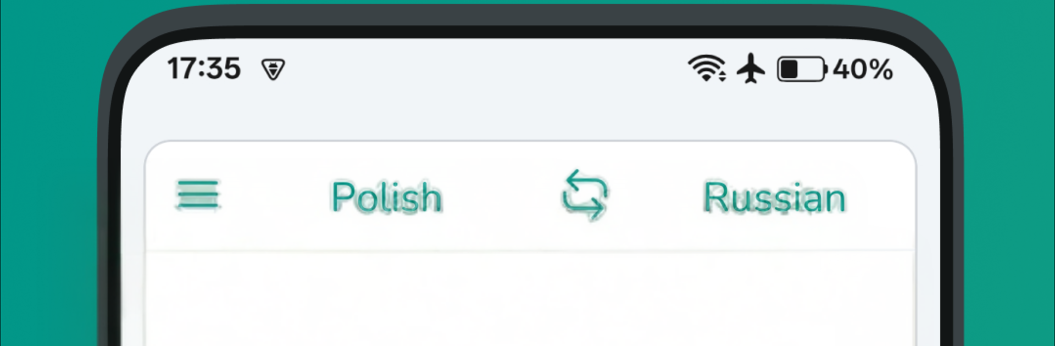Viewport: 1055px width, 346px height.
Task: Tap the shield notification icon
Action: coord(273,70)
